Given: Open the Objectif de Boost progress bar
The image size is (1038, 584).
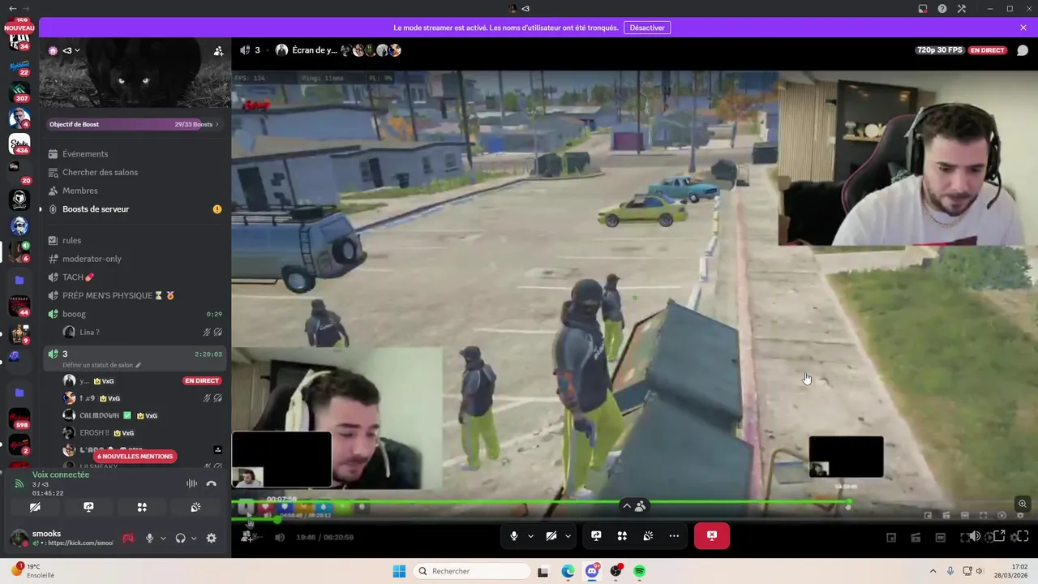Looking at the screenshot, I should tap(134, 124).
